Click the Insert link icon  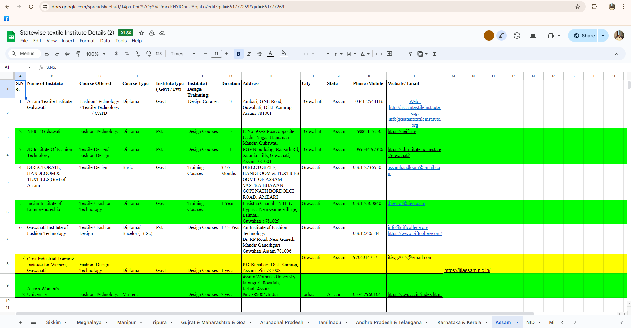pos(379,54)
